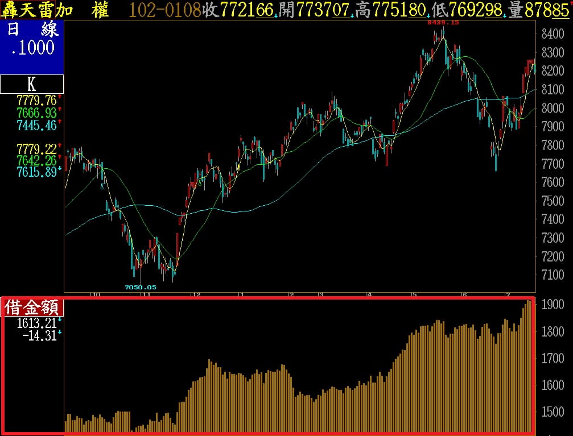Select the K indicator label box
Image resolution: width=573 pixels, height=436 pixels.
pyautogui.click(x=32, y=84)
